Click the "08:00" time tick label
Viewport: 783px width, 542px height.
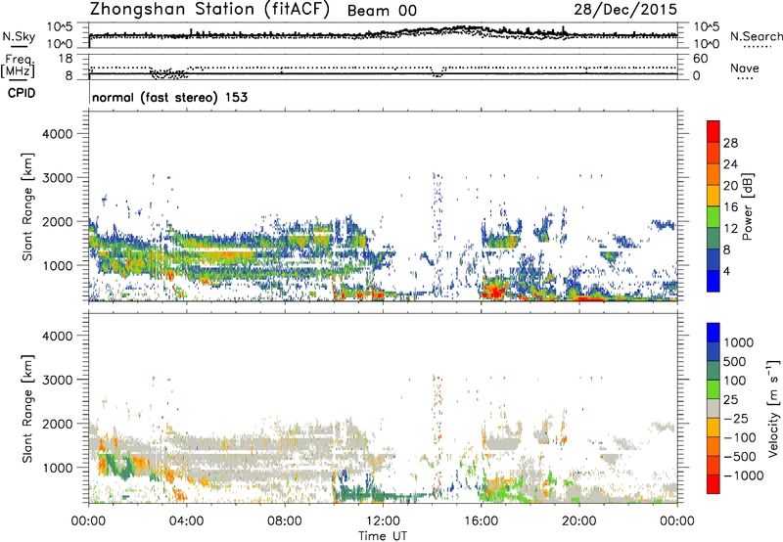[x=284, y=521]
